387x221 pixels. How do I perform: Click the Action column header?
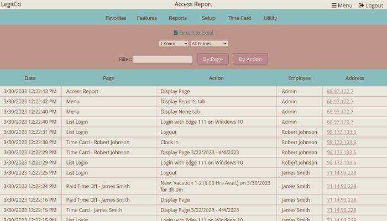(216, 78)
